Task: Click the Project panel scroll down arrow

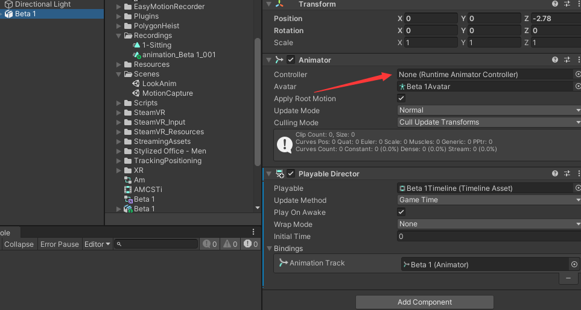Action: [x=258, y=208]
